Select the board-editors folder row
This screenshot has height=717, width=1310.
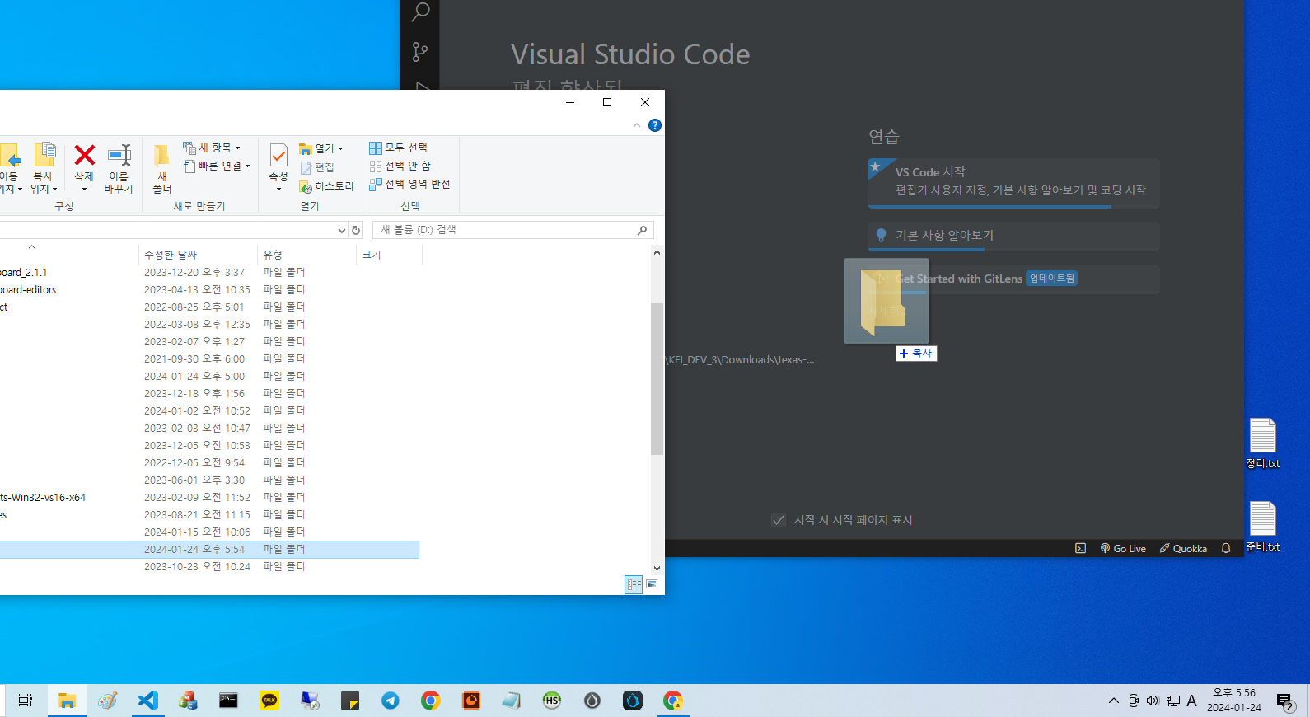[209, 290]
